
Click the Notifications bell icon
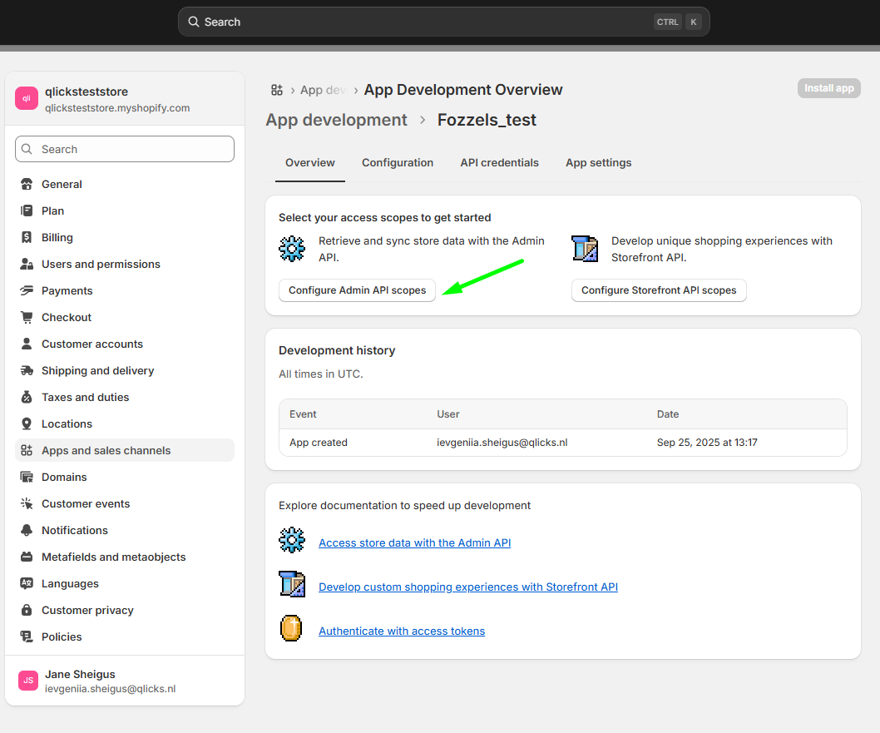click(x=27, y=530)
